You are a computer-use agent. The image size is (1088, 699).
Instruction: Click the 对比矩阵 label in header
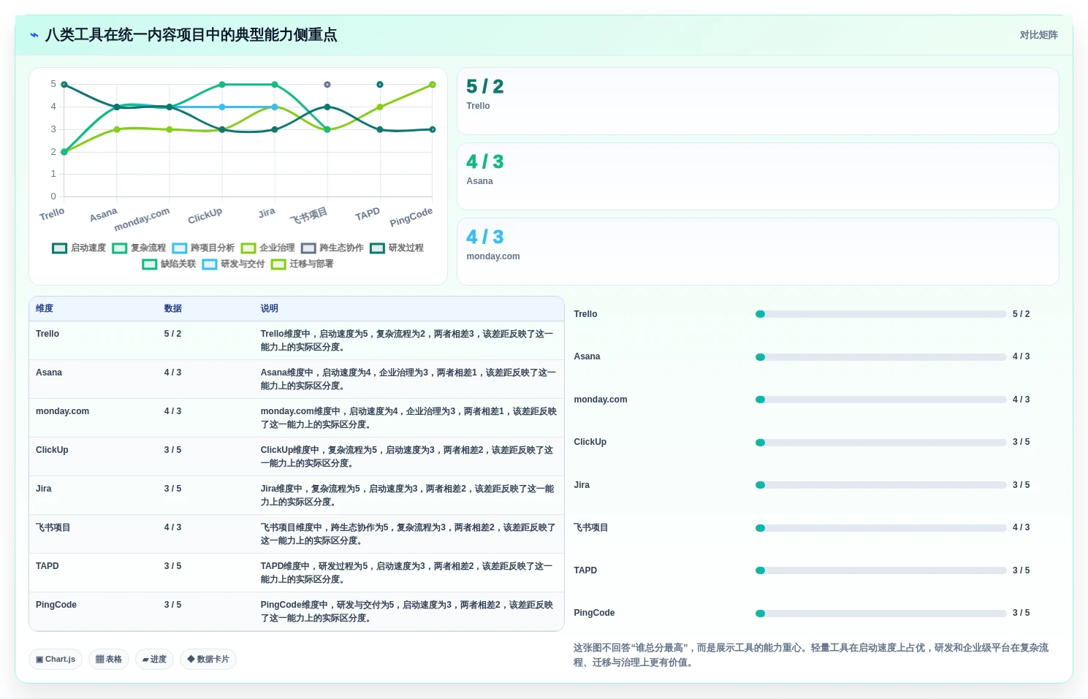click(x=1038, y=35)
